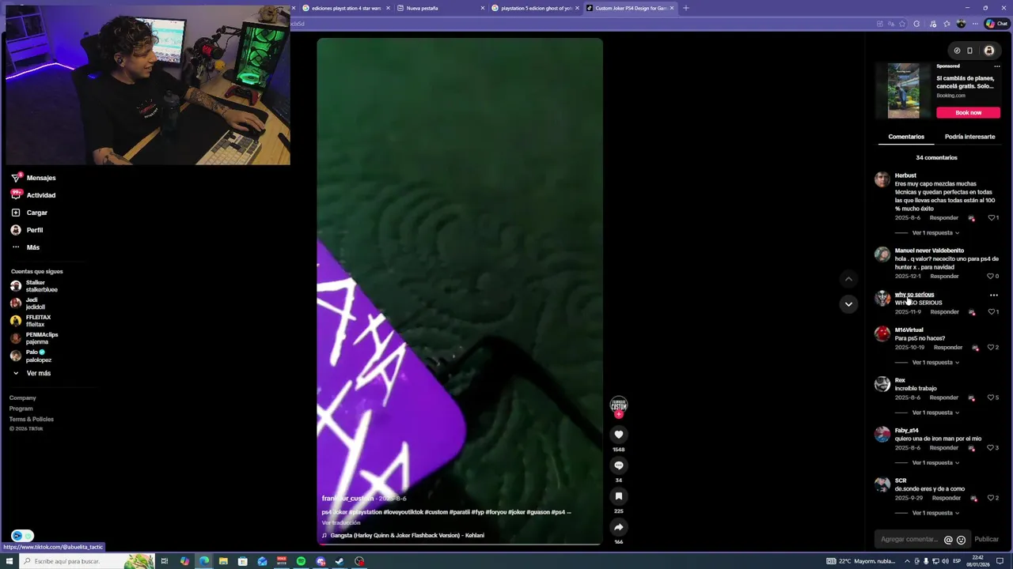The image size is (1013, 569).
Task: Open Cargar upload page
Action: [29, 213]
